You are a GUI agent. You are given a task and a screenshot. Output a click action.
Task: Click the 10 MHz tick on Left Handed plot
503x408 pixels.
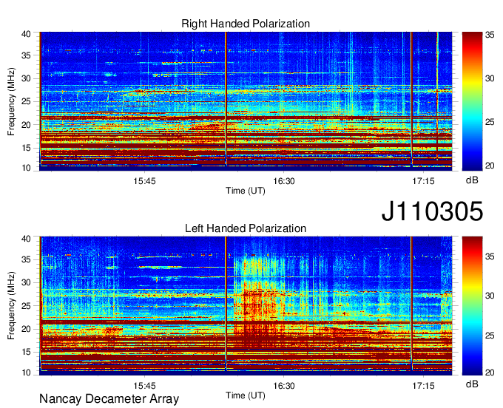point(26,373)
